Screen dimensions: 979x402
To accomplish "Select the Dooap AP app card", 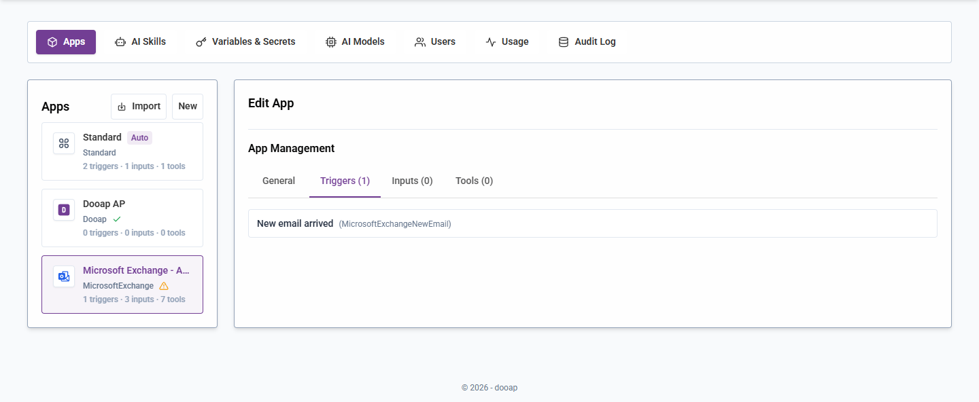I will tap(122, 218).
